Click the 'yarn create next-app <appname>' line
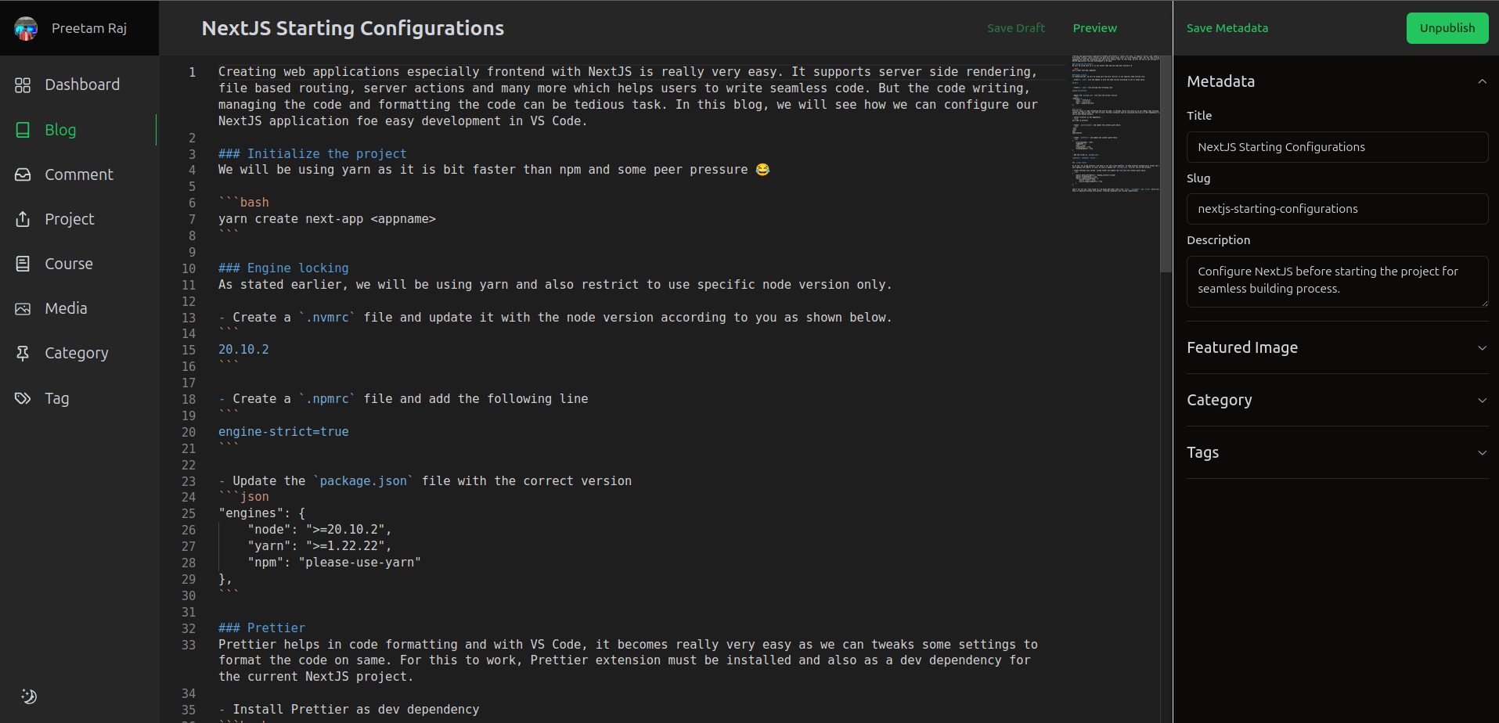Viewport: 1499px width, 723px height. click(x=327, y=219)
